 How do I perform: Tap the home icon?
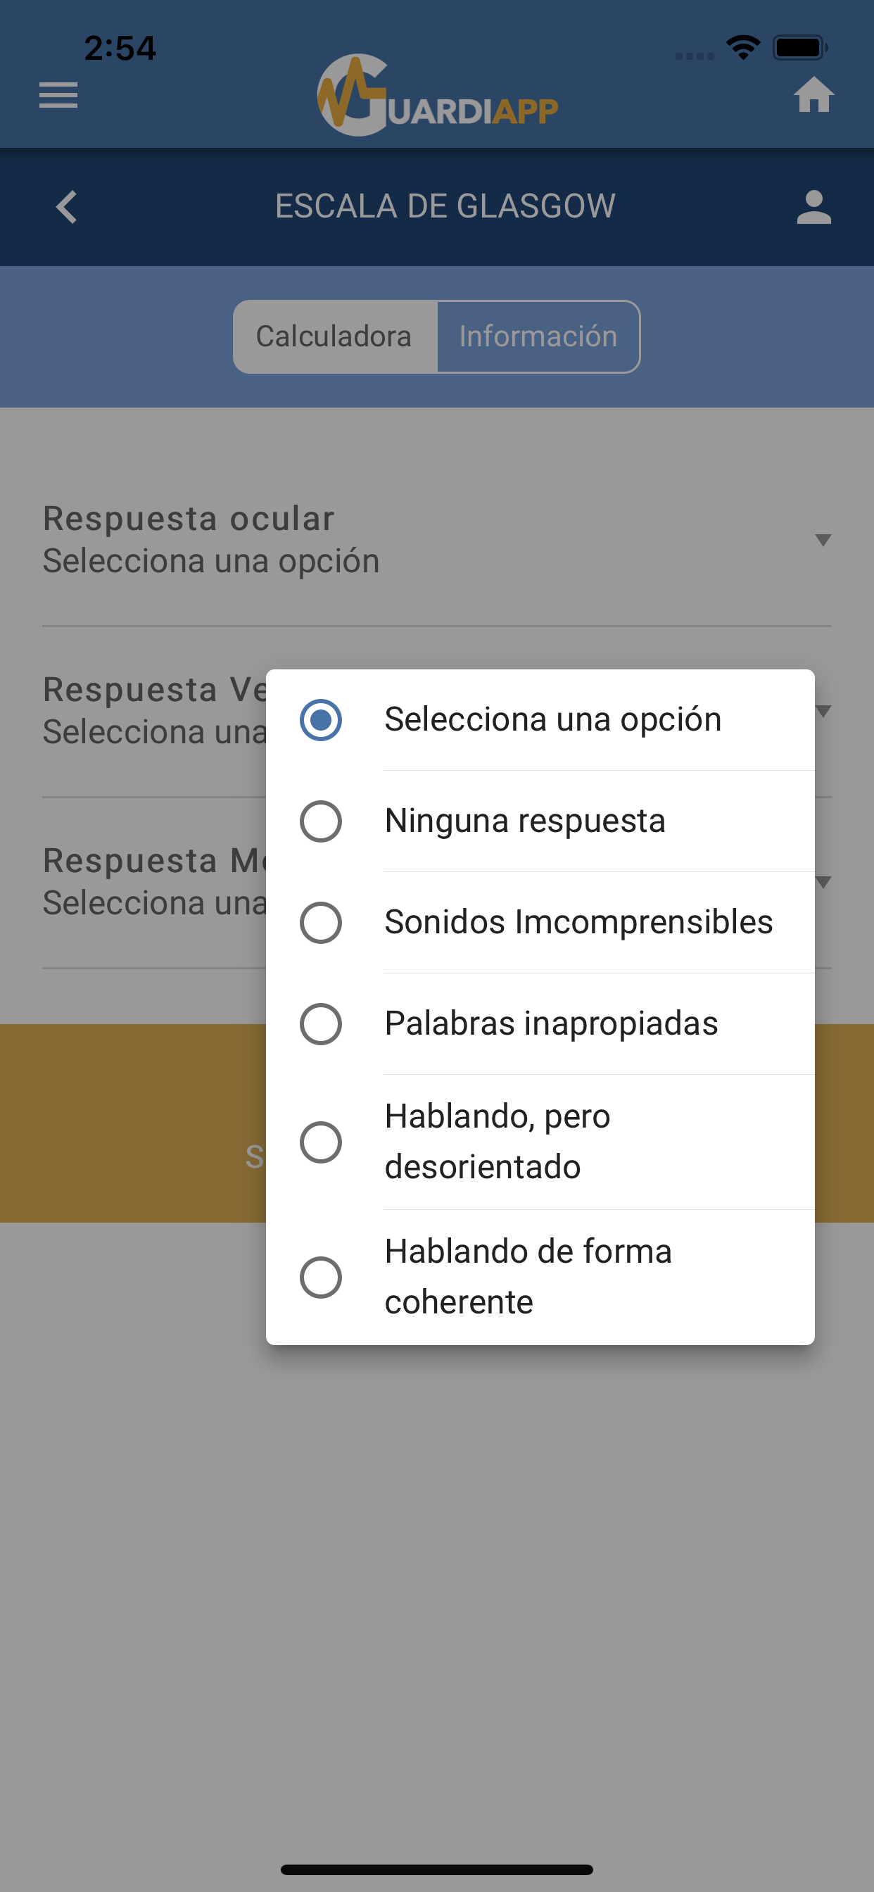(813, 96)
